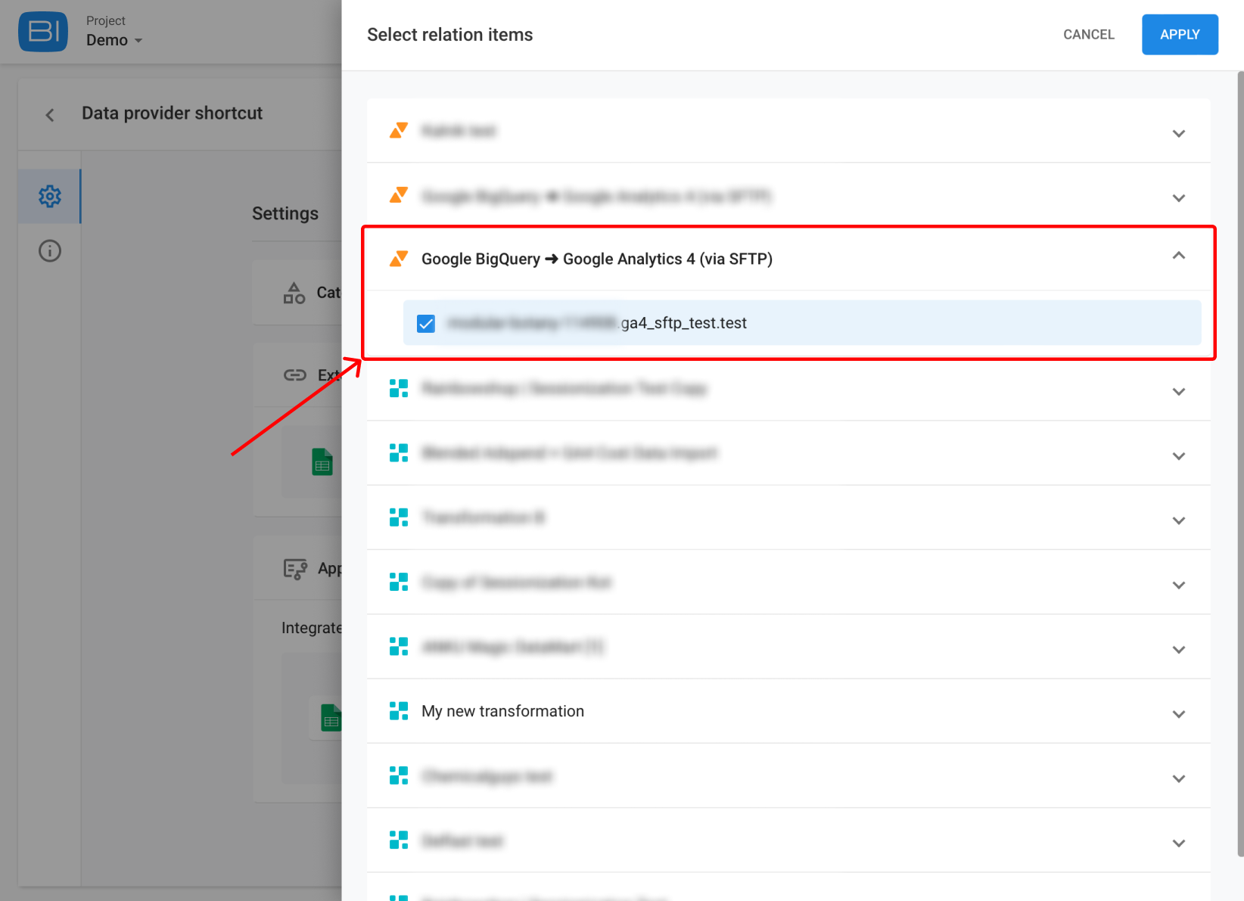Go back with the Data provider shortcut arrow
The width and height of the screenshot is (1244, 901).
[50, 115]
